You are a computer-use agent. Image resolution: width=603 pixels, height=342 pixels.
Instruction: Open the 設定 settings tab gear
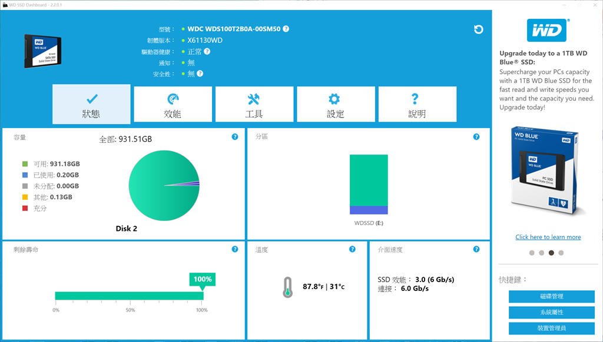335,98
